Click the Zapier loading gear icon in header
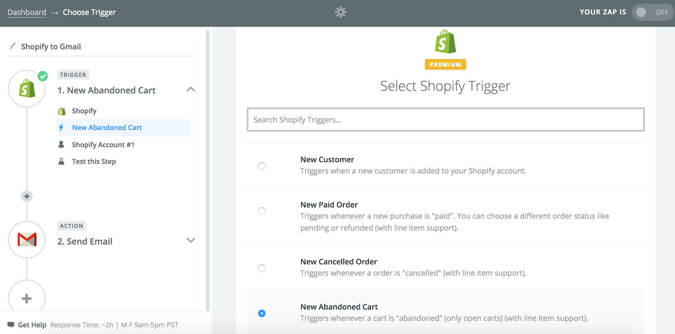 [x=340, y=12]
